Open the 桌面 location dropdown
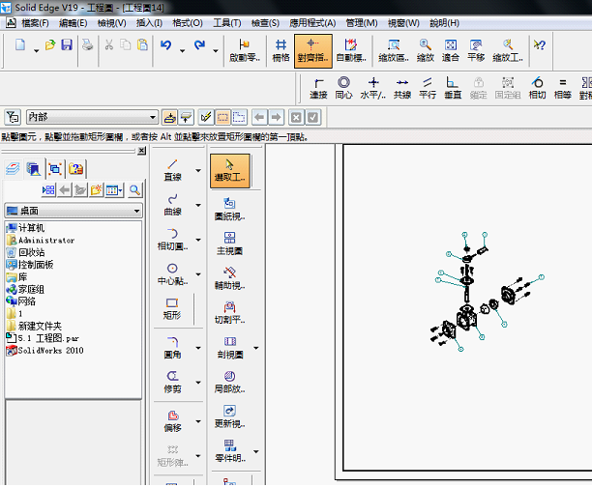The image size is (592, 487). tap(74, 211)
